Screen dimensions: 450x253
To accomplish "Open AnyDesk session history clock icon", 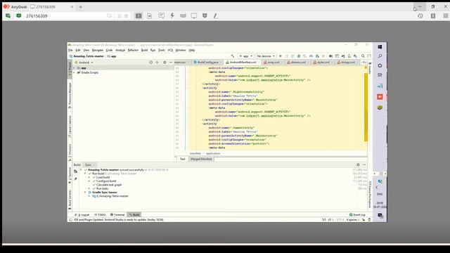I will click(x=420, y=15).
